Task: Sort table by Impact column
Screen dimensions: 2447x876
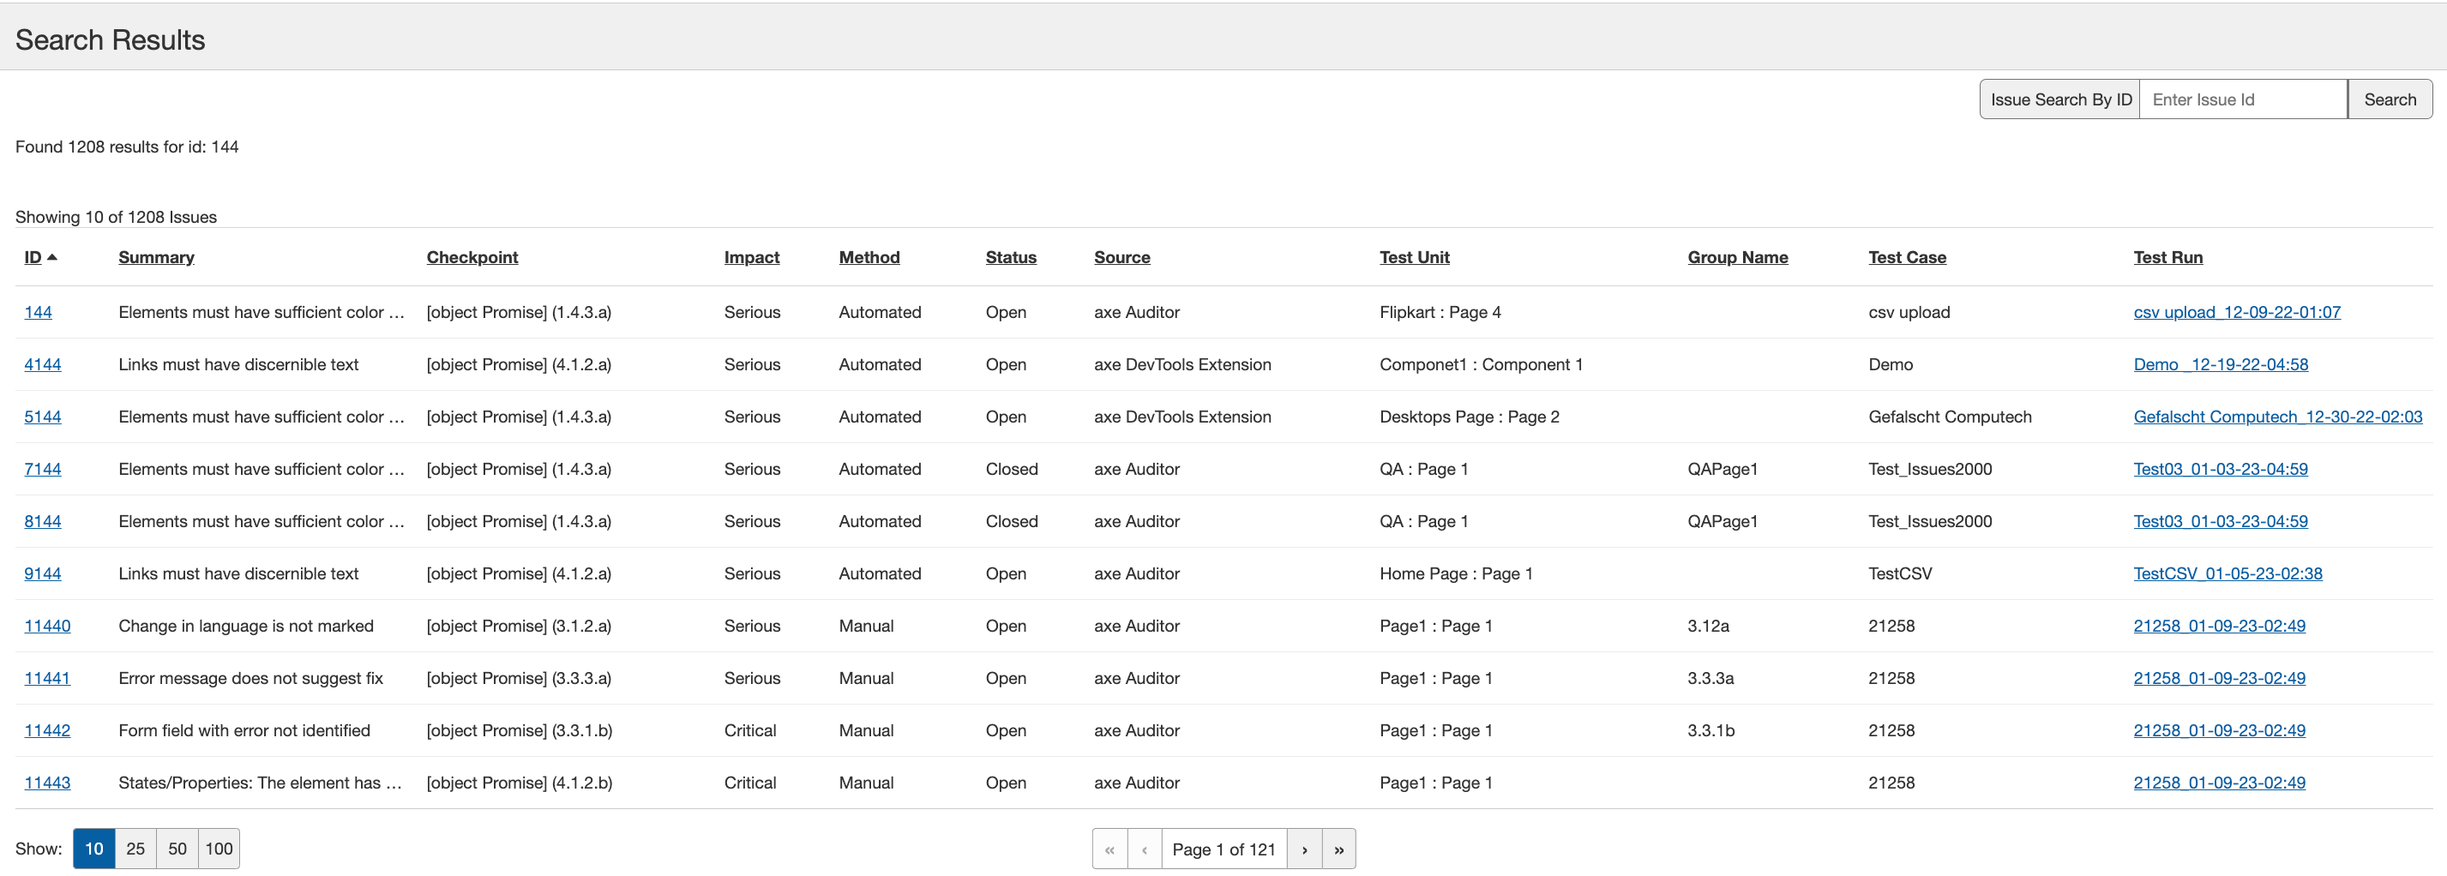Action: click(751, 257)
